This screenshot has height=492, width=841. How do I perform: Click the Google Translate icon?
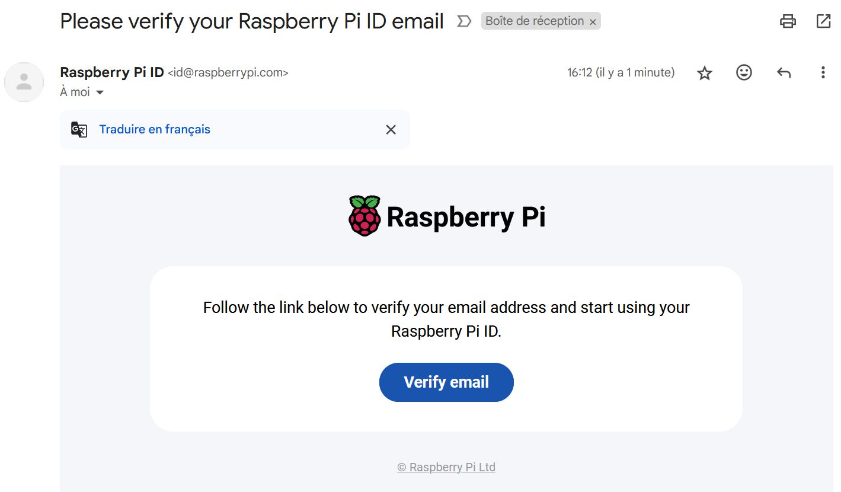click(79, 129)
